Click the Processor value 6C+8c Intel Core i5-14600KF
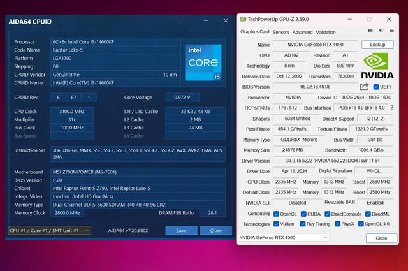Viewport: 408px width, 271px height. click(x=115, y=42)
